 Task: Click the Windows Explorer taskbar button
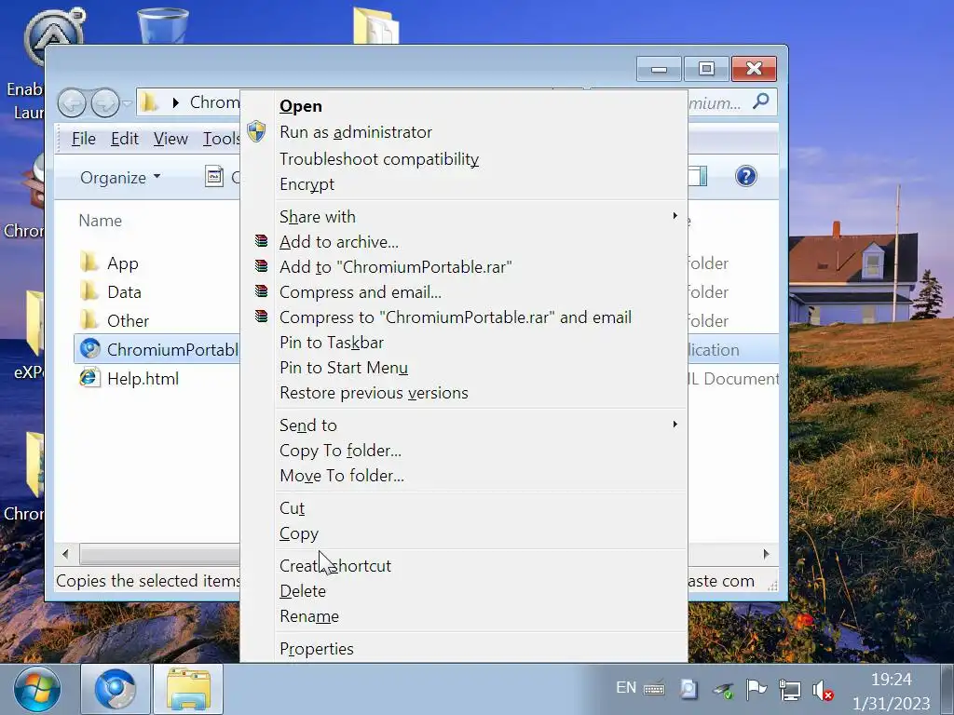pos(188,690)
